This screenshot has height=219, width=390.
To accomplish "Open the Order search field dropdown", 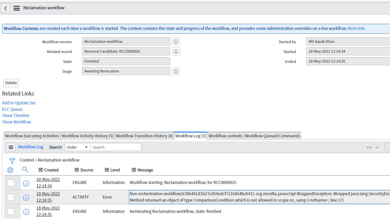I will (78, 147).
